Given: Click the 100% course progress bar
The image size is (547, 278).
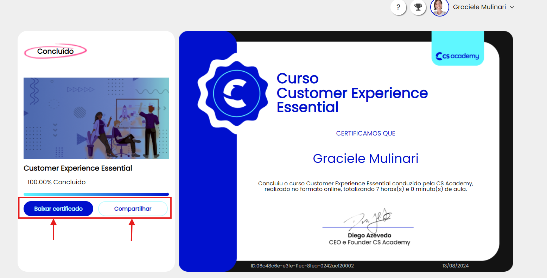Looking at the screenshot, I should coord(96,194).
